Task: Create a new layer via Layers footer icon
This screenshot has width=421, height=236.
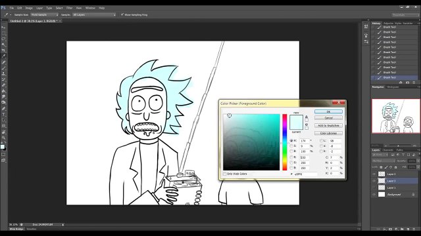Action: coord(408,229)
